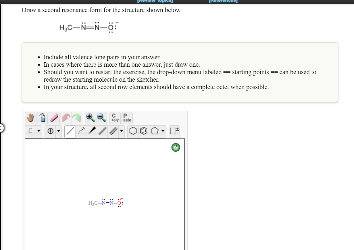The image size is (354, 250).
Task: Select the bracket charge tool
Action: pyautogui.click(x=174, y=131)
